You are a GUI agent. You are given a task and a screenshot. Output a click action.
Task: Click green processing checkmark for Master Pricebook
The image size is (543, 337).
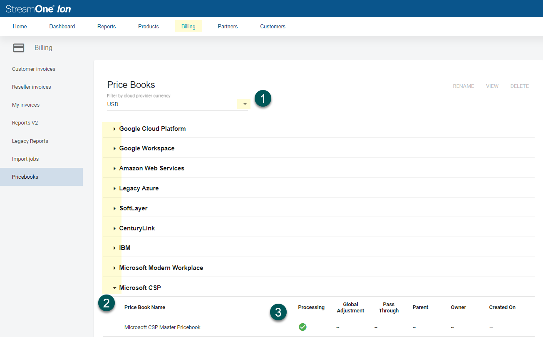click(302, 327)
